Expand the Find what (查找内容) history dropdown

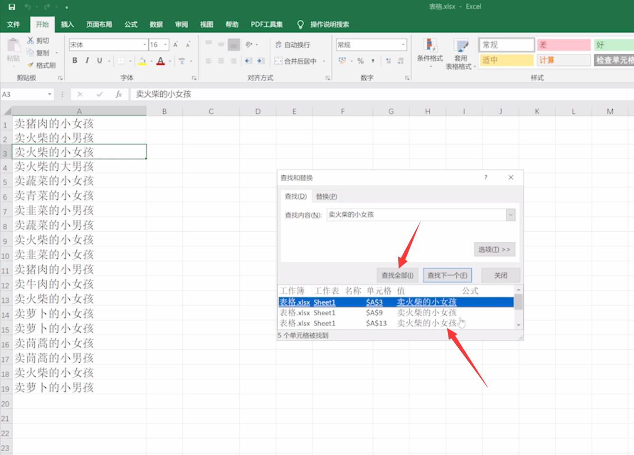511,215
